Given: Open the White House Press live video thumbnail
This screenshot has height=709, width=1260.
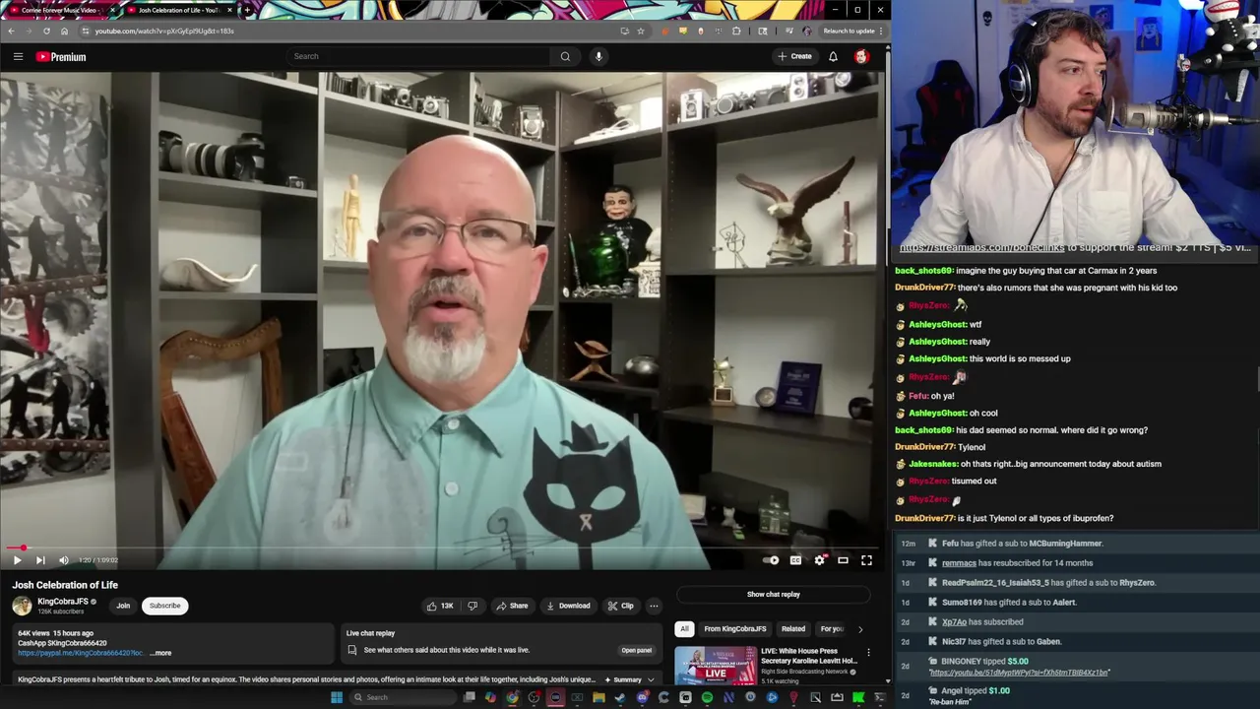Looking at the screenshot, I should 716,665.
